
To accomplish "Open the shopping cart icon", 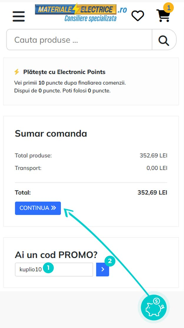I will tap(163, 16).
